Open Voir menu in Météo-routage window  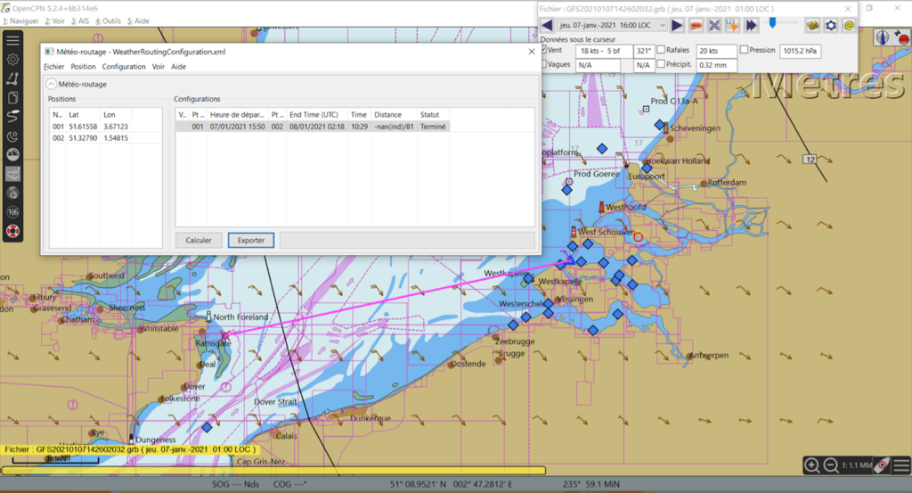click(159, 66)
